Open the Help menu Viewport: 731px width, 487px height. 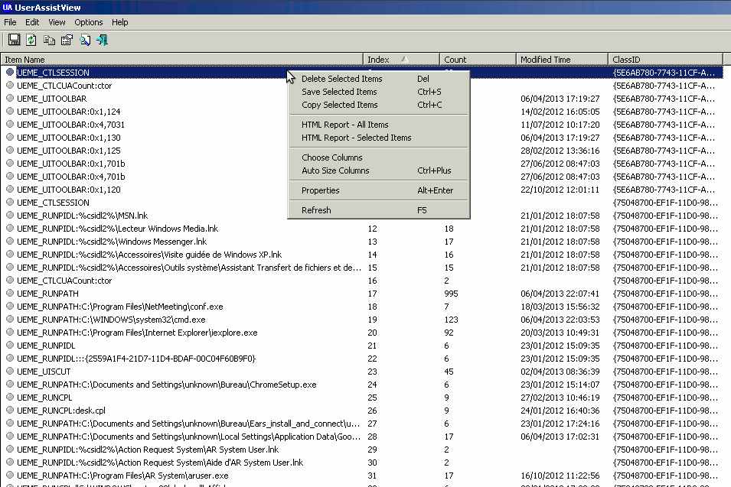pos(120,22)
